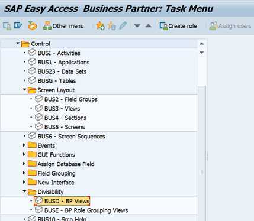Click the tree scroll up arrow
Image resolution: width=254 pixels, height=221 pixels.
tap(201, 44)
